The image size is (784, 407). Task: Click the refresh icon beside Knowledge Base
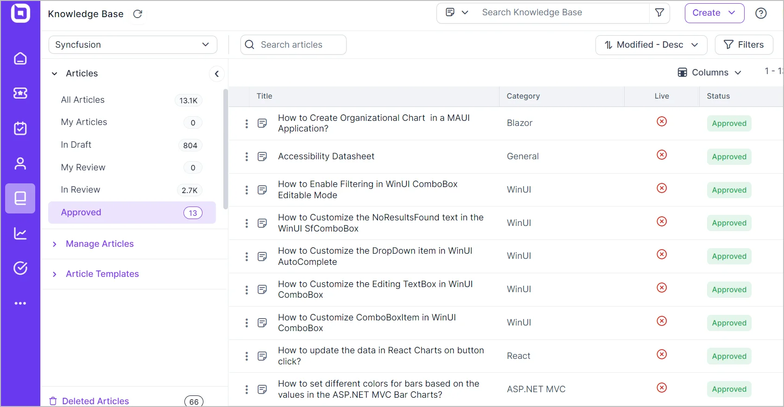(x=138, y=14)
